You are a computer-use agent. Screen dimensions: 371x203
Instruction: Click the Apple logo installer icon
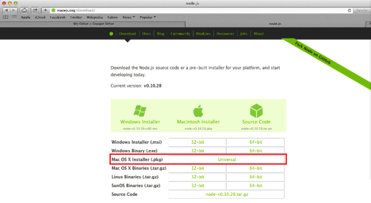point(198,111)
